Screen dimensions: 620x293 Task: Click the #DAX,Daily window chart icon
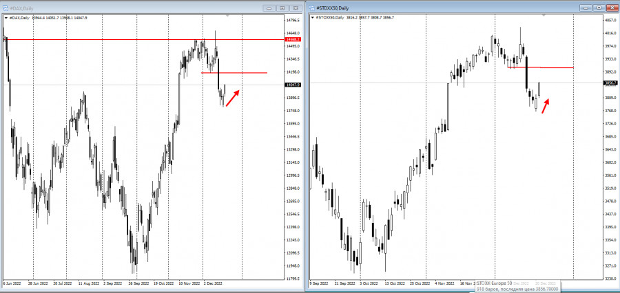click(x=5, y=8)
